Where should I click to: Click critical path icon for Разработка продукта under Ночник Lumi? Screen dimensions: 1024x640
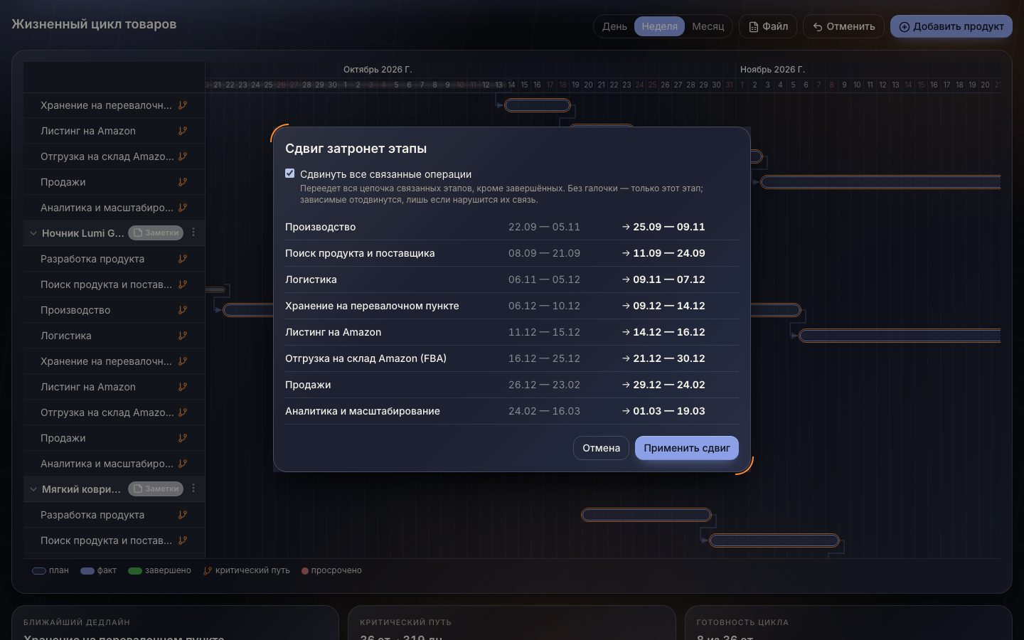[183, 259]
